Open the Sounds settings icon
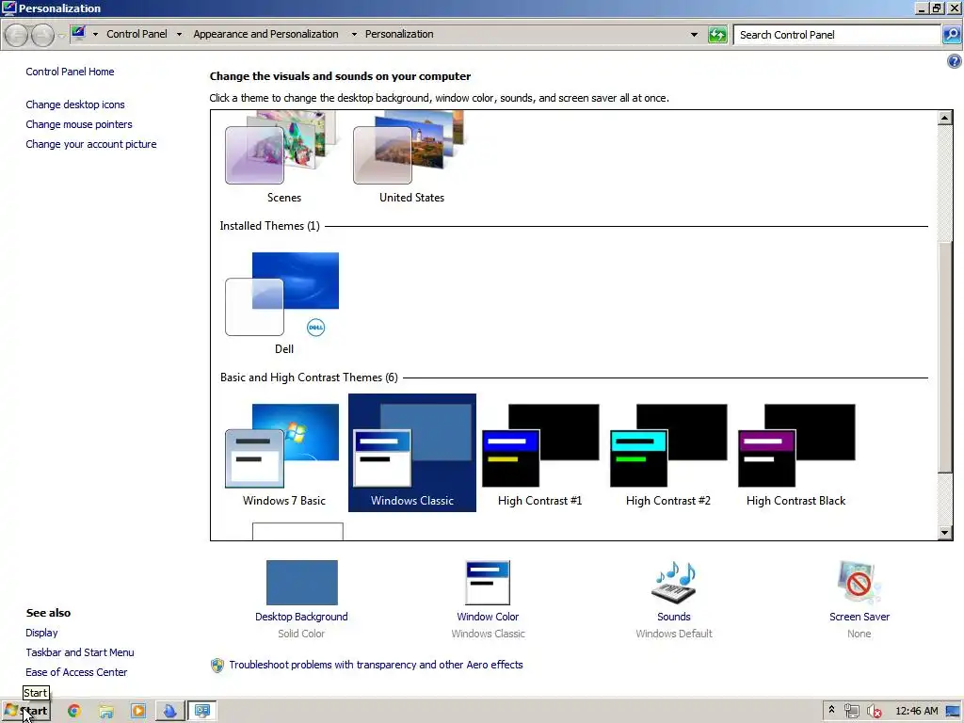Viewport: 964px width, 723px height. (674, 583)
